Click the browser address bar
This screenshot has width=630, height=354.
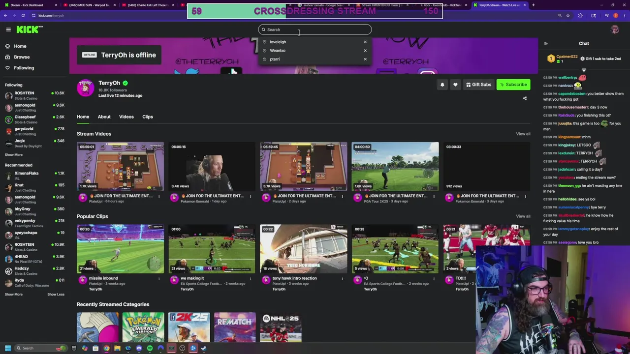[295, 15]
